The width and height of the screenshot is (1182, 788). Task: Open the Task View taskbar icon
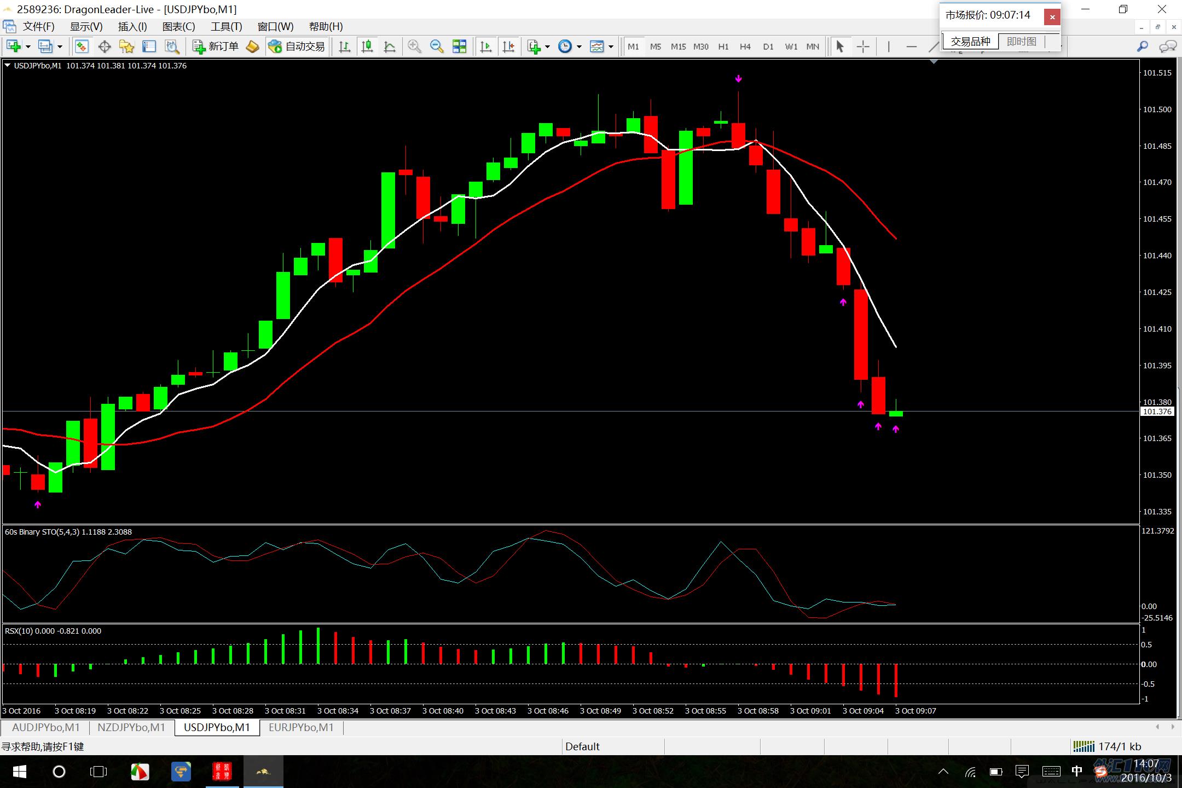tap(99, 772)
